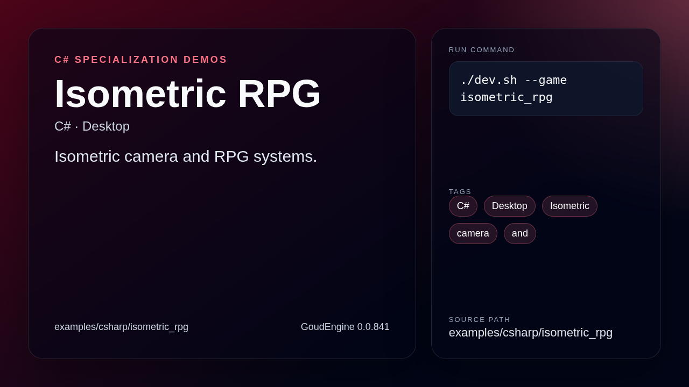The height and width of the screenshot is (387, 689).
Task: Click the RUN COMMAND section heading
Action: tap(481, 49)
